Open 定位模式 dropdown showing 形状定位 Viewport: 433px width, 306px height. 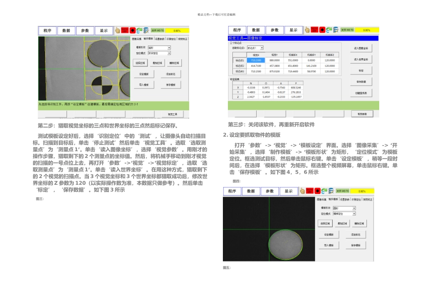(160, 53)
